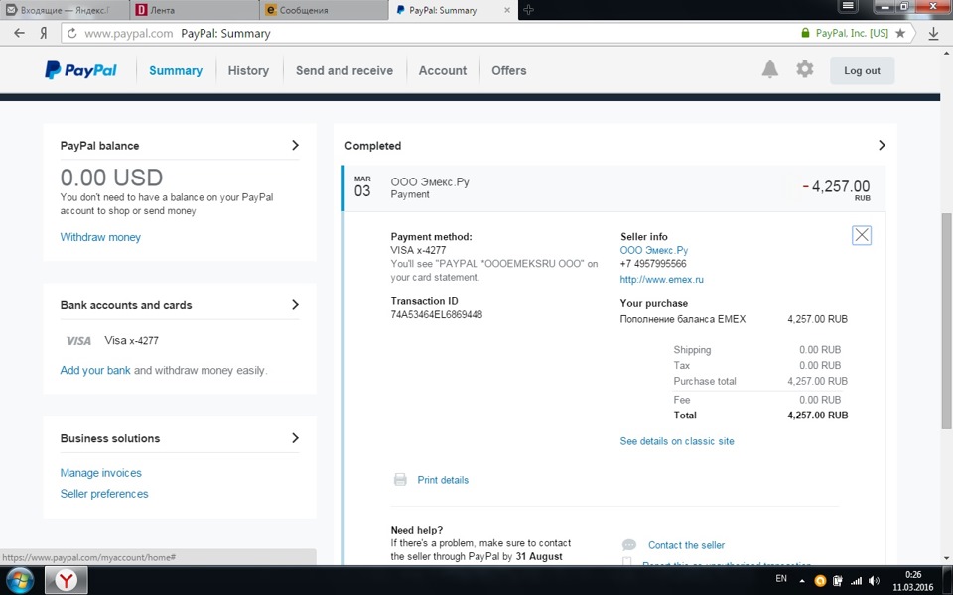
Task: Click the speech bubble icon by Contact the seller
Action: [x=629, y=545]
